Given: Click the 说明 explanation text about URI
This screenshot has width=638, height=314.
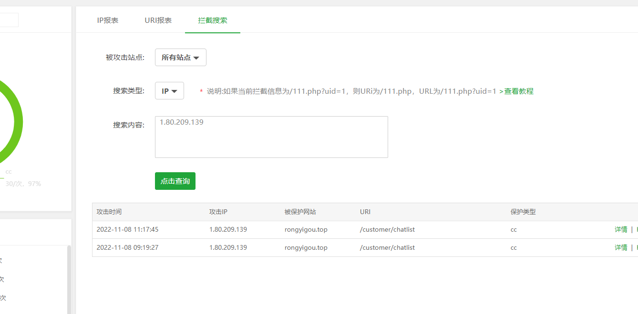Looking at the screenshot, I should tap(352, 91).
